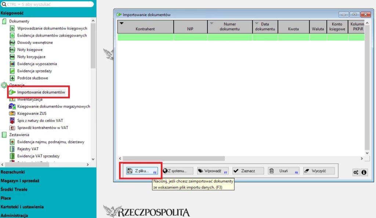Switch to the Rozrachunki module

click(x=13, y=172)
